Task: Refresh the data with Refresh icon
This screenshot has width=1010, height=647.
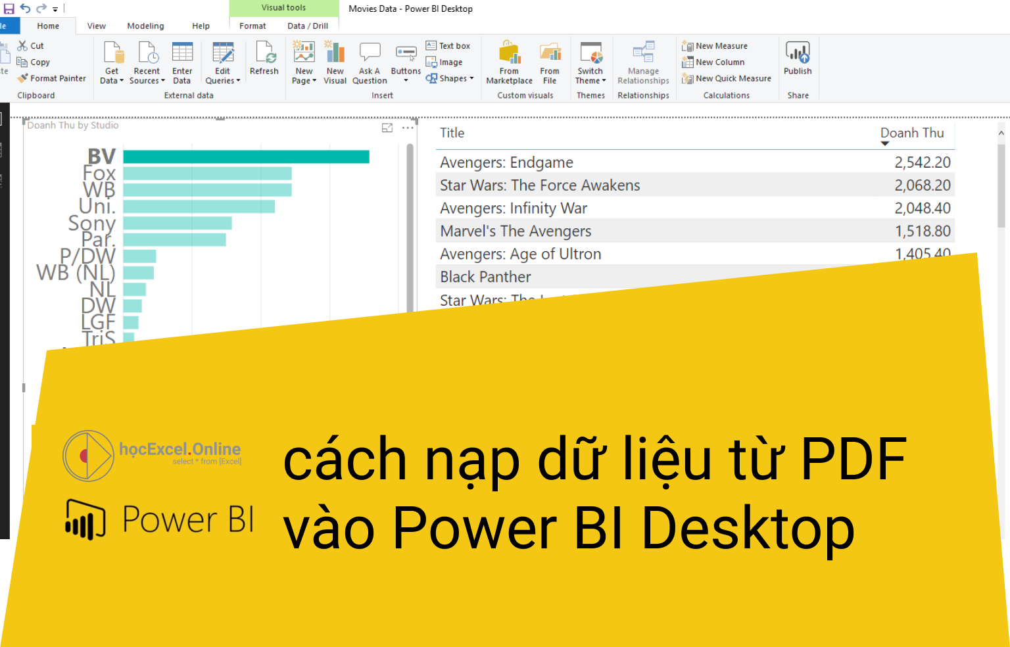Action: (265, 52)
